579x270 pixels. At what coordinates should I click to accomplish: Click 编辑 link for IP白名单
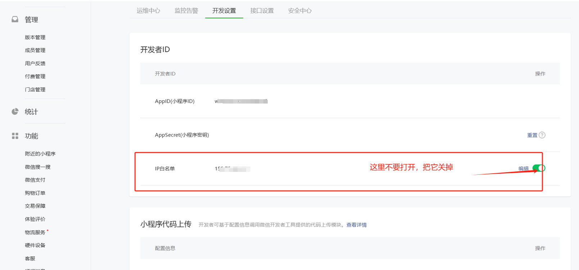523,168
